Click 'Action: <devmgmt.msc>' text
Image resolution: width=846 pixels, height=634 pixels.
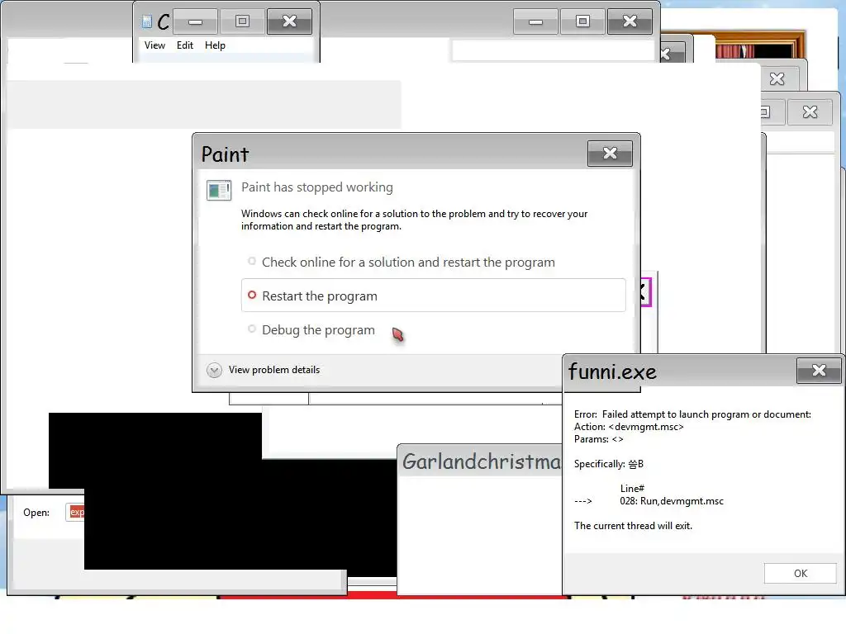(629, 427)
